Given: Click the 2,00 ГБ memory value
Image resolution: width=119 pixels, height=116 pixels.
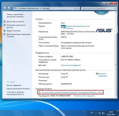Looking at the screenshot, I should (x=64, y=37).
